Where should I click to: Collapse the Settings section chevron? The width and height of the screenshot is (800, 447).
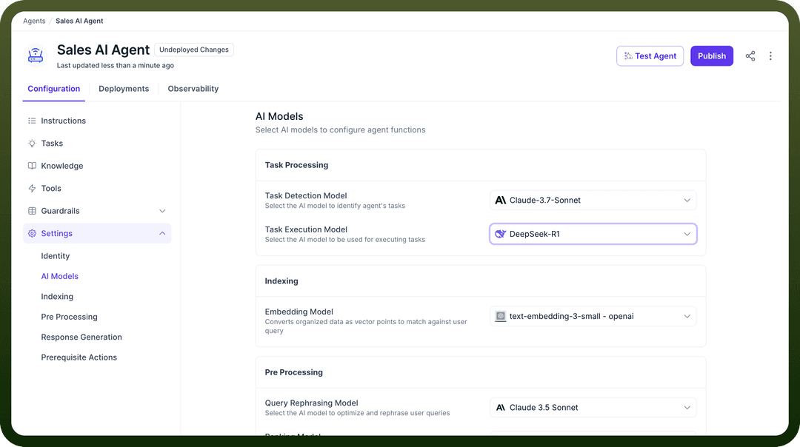162,233
